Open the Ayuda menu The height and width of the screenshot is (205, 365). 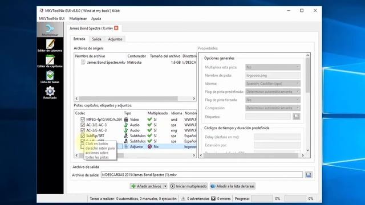click(x=96, y=19)
